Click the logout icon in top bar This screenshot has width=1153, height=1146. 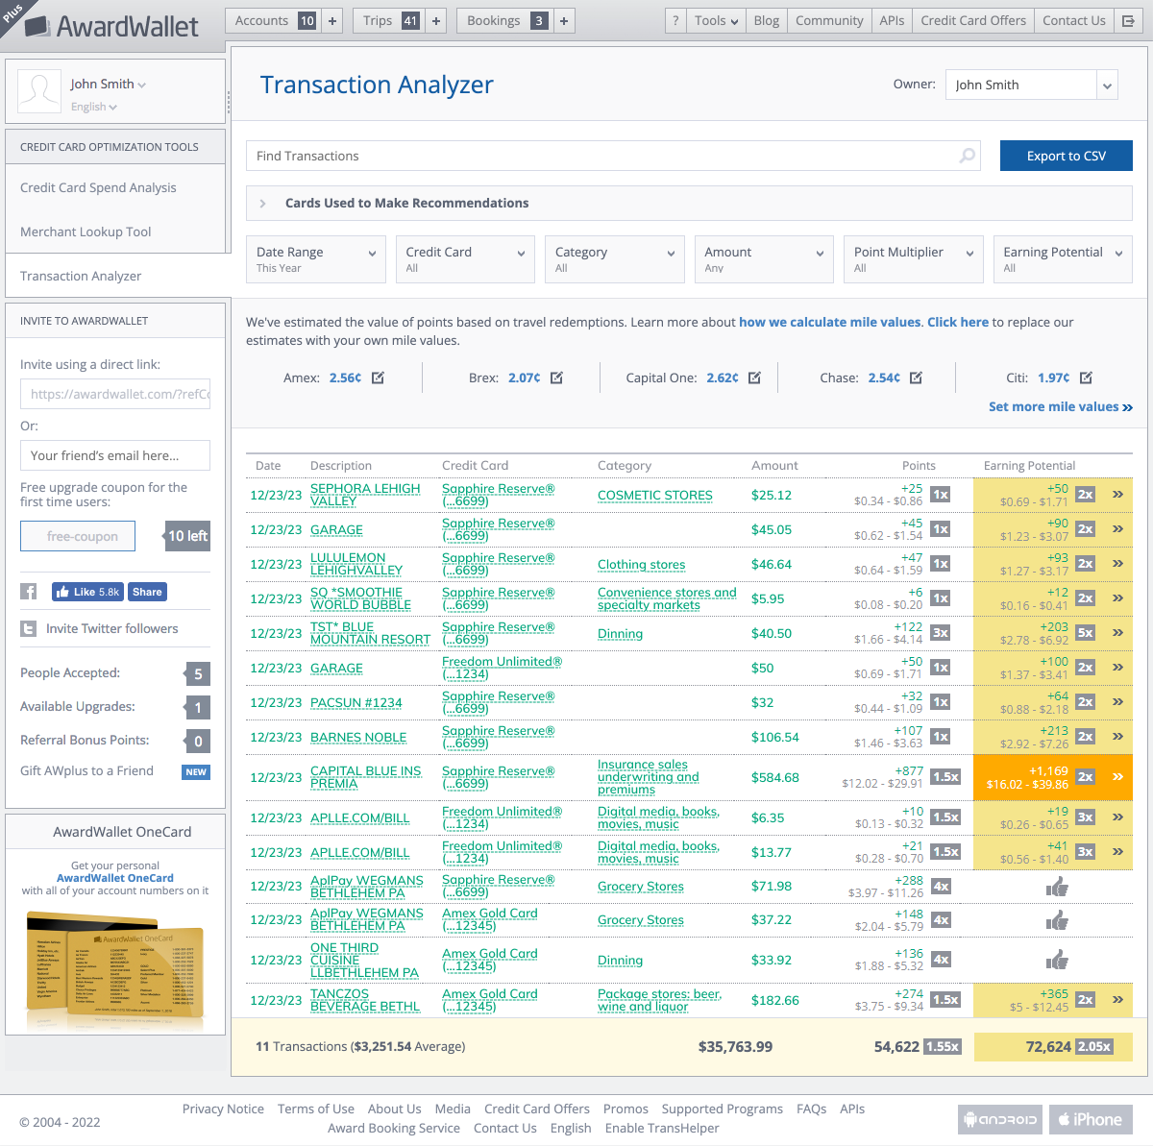[x=1128, y=20]
